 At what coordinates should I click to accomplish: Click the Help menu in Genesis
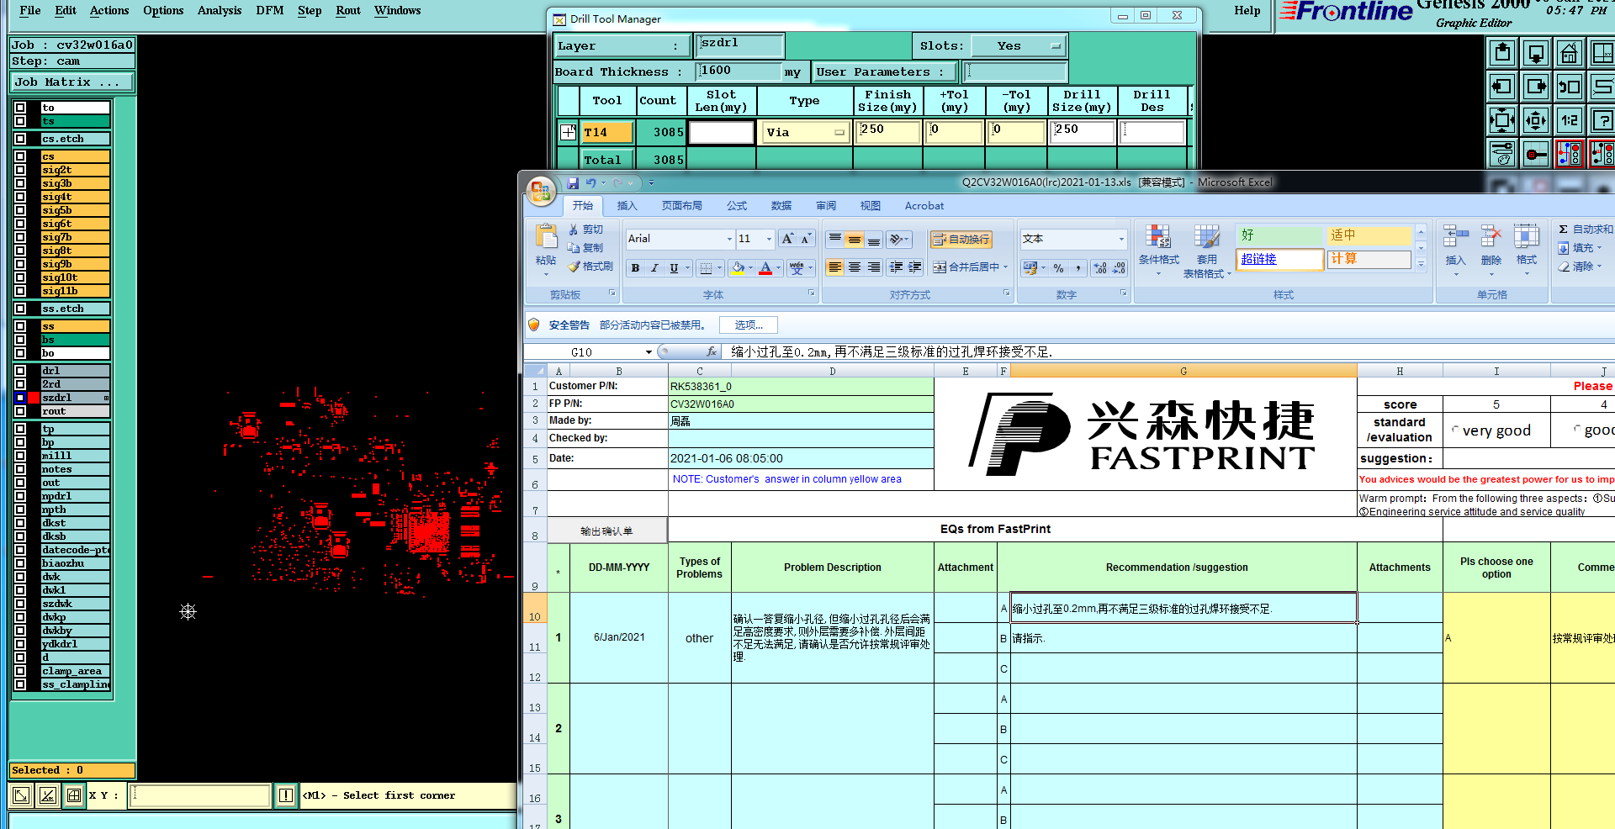click(1247, 10)
